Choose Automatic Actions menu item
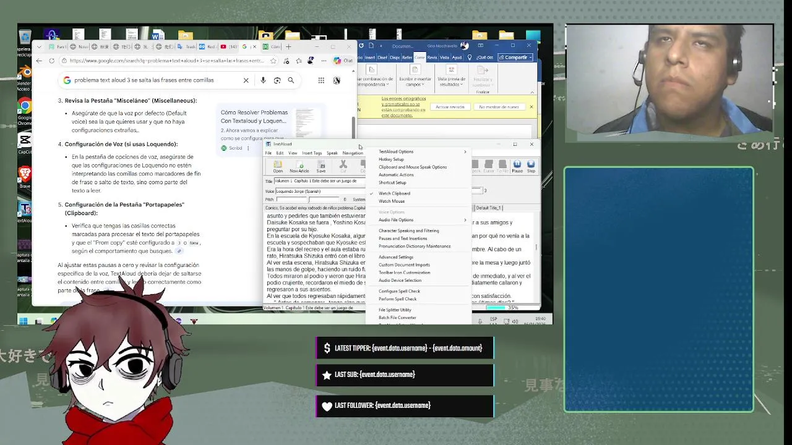Viewport: 792px width, 445px height. point(396,174)
